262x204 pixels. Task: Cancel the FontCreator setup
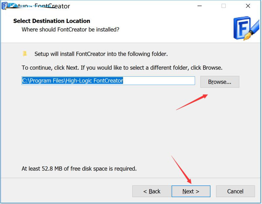point(235,191)
